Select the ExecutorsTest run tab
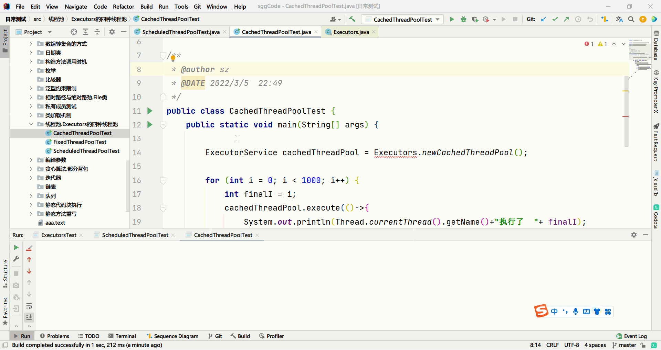 point(59,235)
